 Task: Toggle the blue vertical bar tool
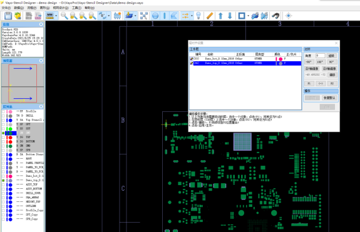click(x=165, y=16)
